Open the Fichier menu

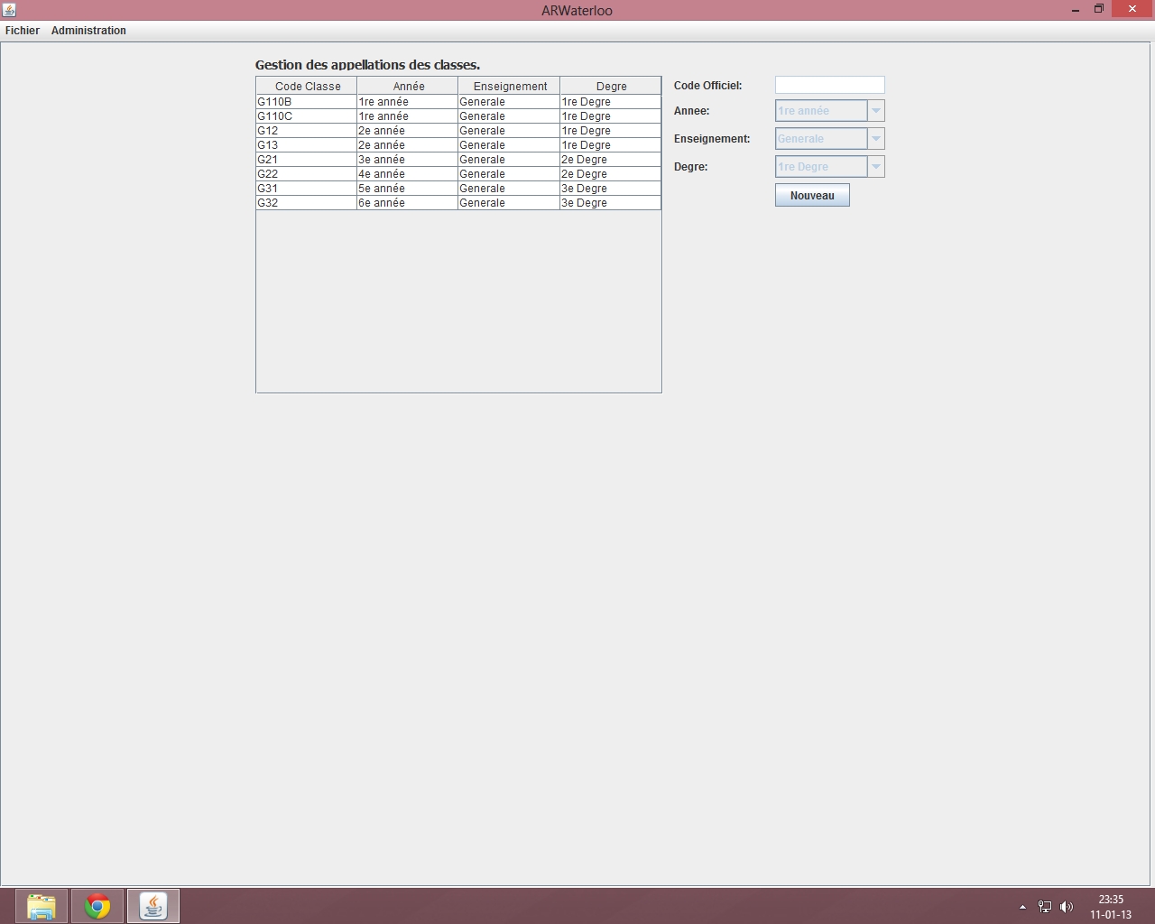coord(23,31)
